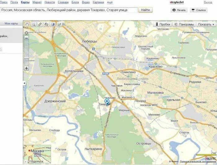Select the magnifier zoom tool
The image size is (217, 165).
[33, 24]
